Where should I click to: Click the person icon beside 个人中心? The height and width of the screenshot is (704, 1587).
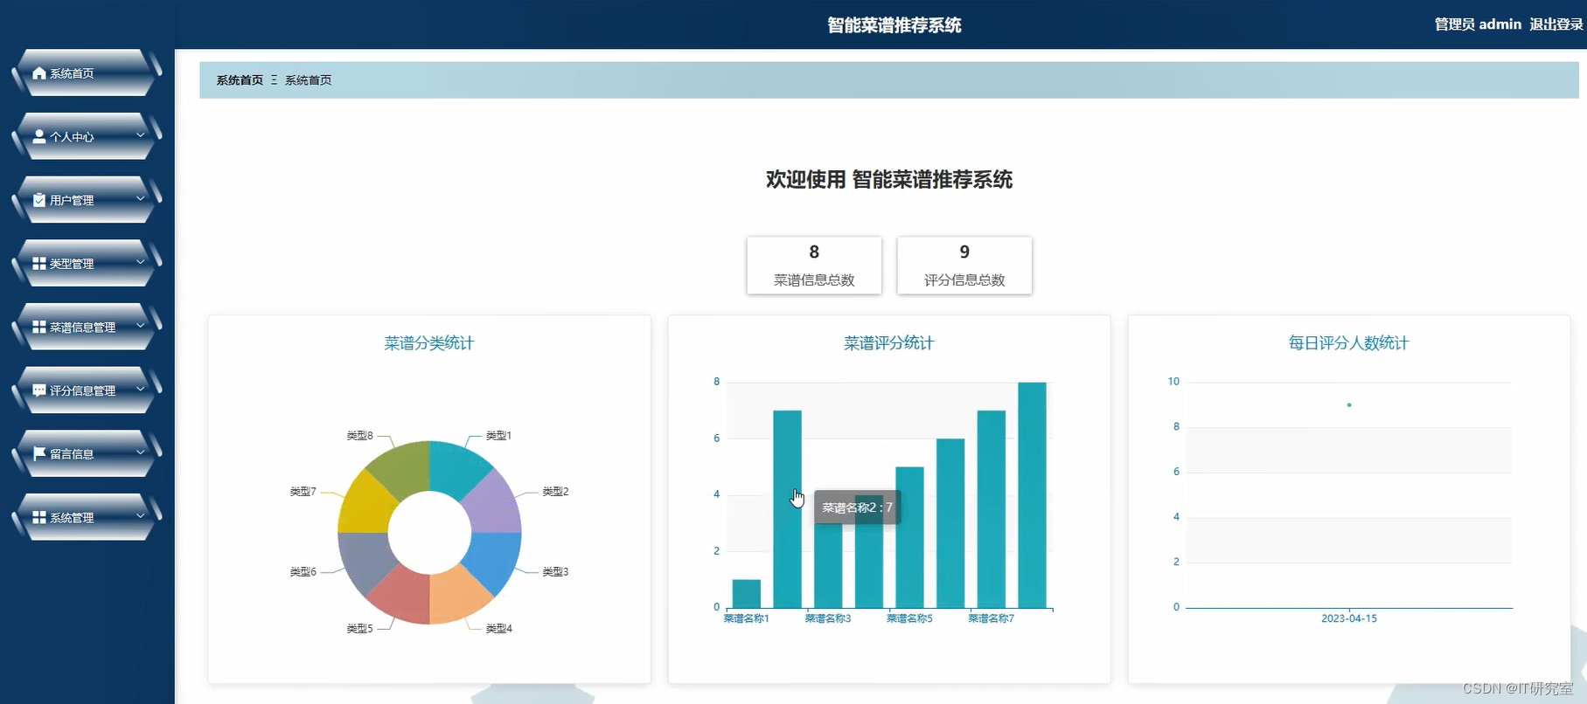click(x=39, y=136)
